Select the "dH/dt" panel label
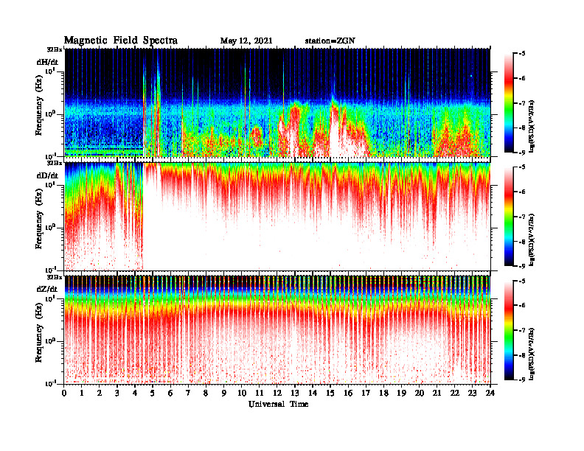The image size is (584, 451). [x=47, y=62]
